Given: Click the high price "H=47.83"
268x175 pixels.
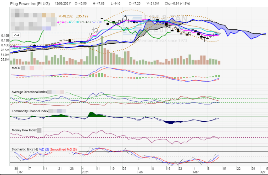Looking at the screenshot, I should point(99,3).
